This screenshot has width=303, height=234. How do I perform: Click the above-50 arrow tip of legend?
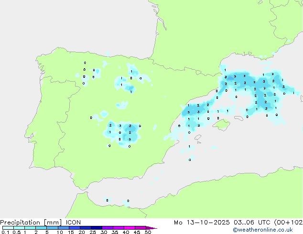(x=151, y=228)
